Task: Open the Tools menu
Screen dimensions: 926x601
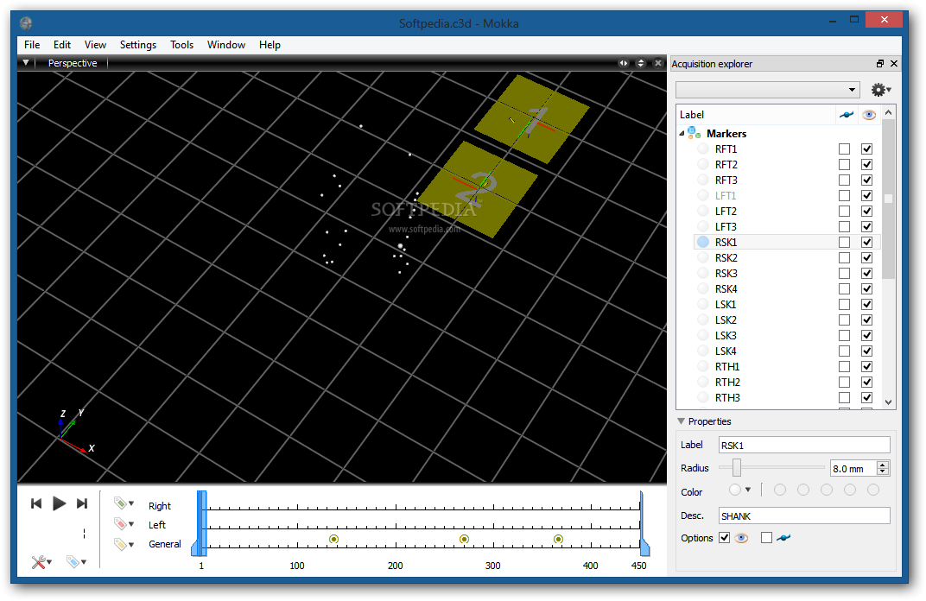Action: [182, 45]
